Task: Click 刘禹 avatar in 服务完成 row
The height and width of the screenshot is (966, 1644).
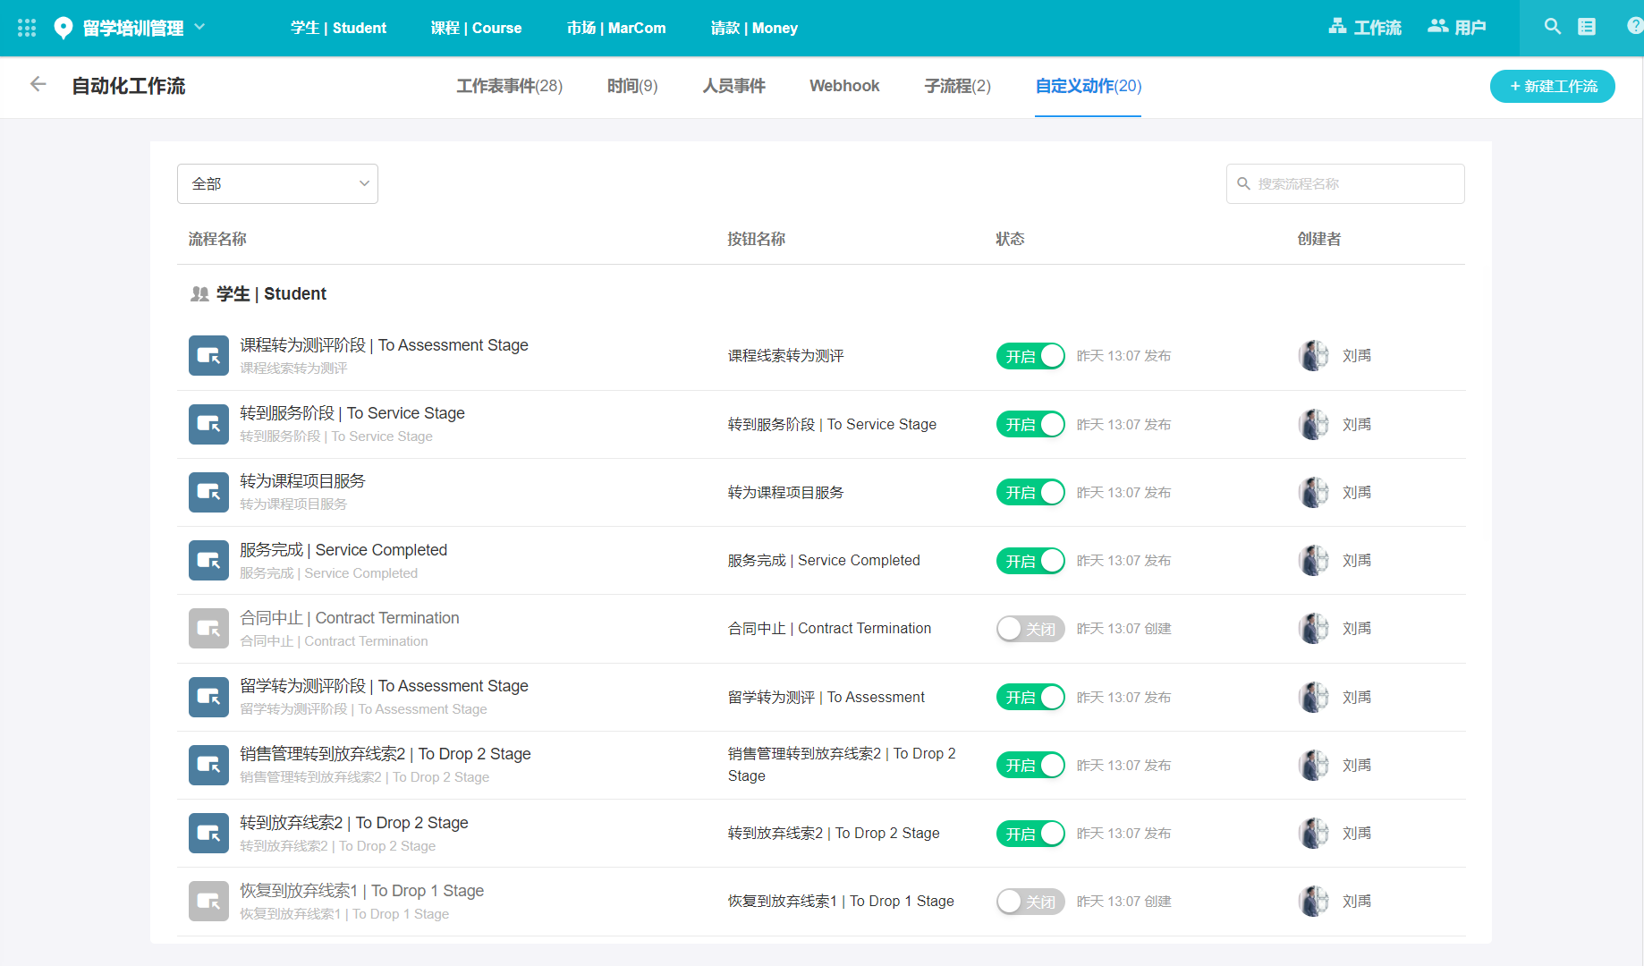Action: coord(1313,561)
